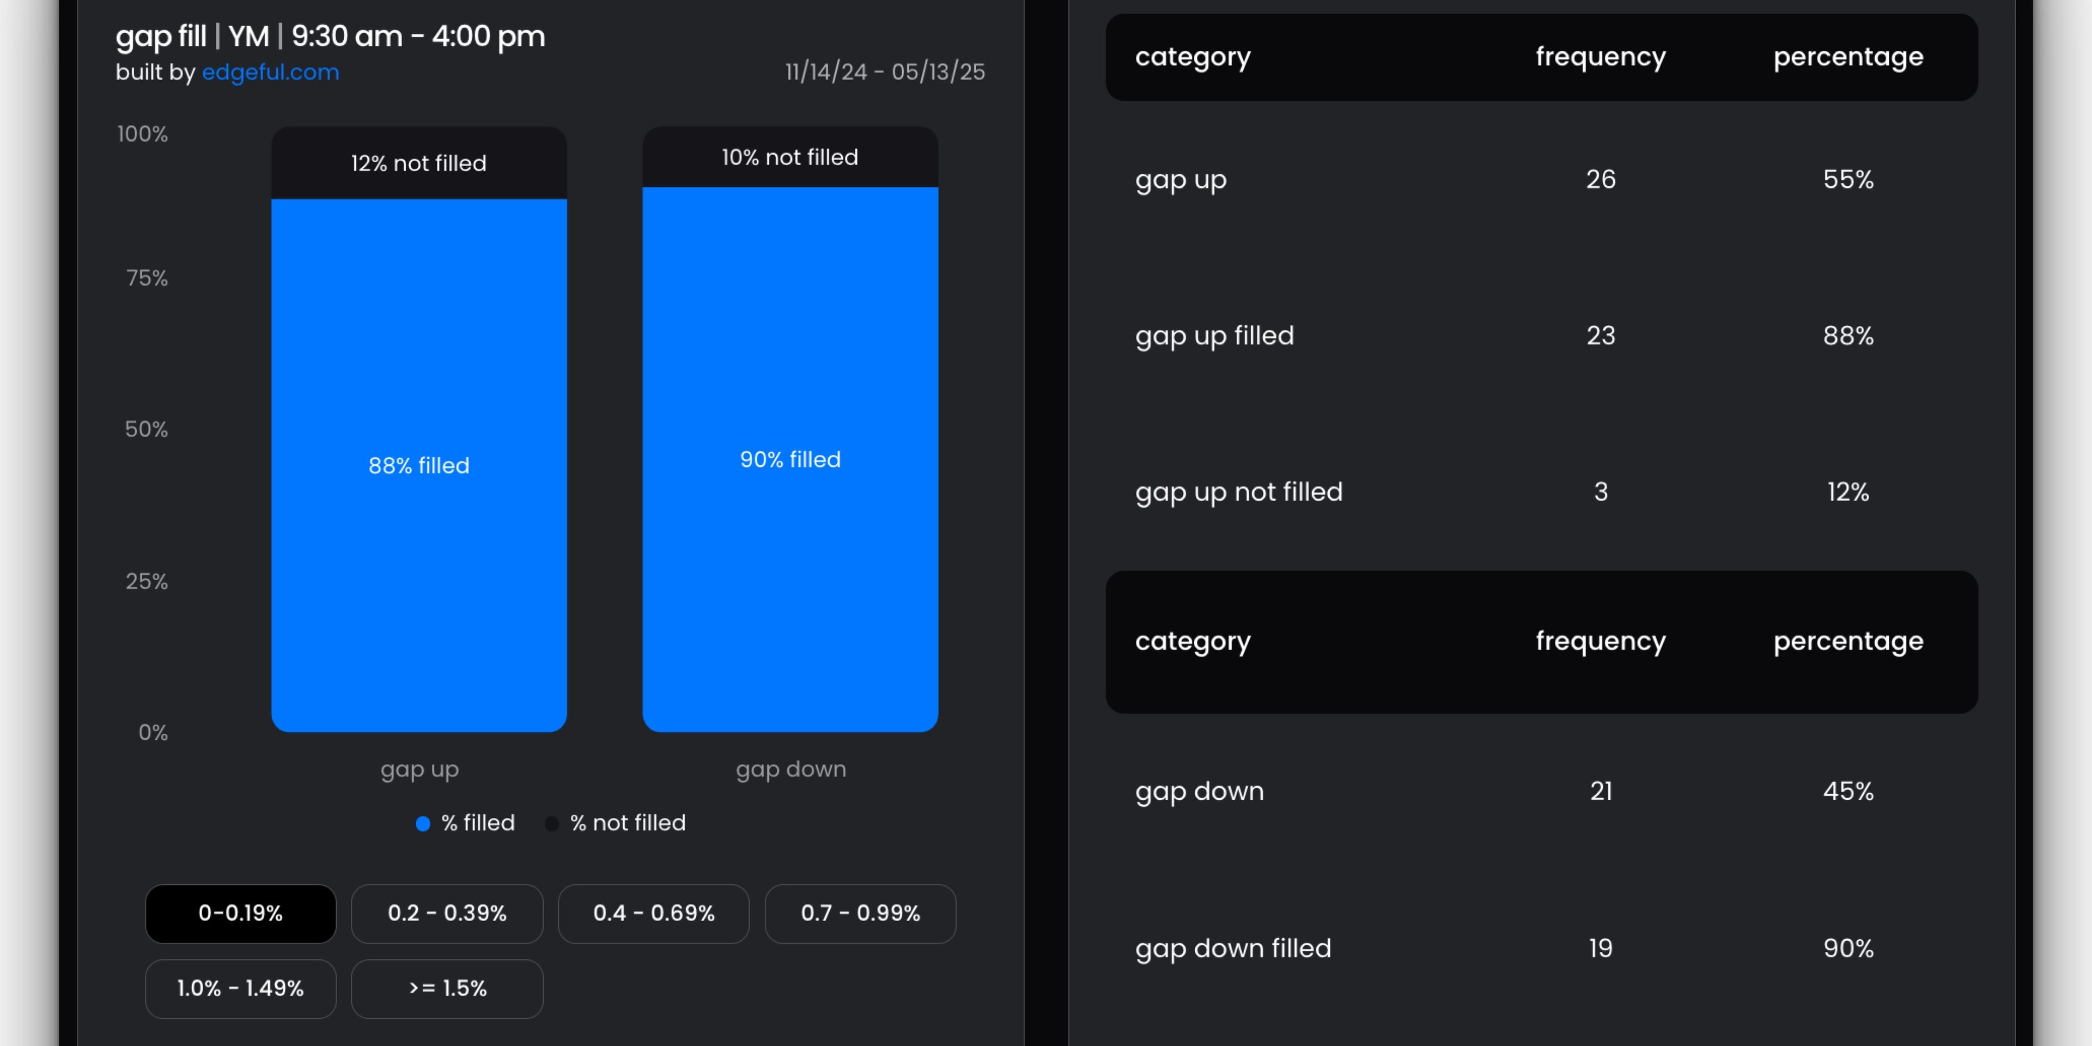Click the 12% not filled bar segment

click(419, 163)
